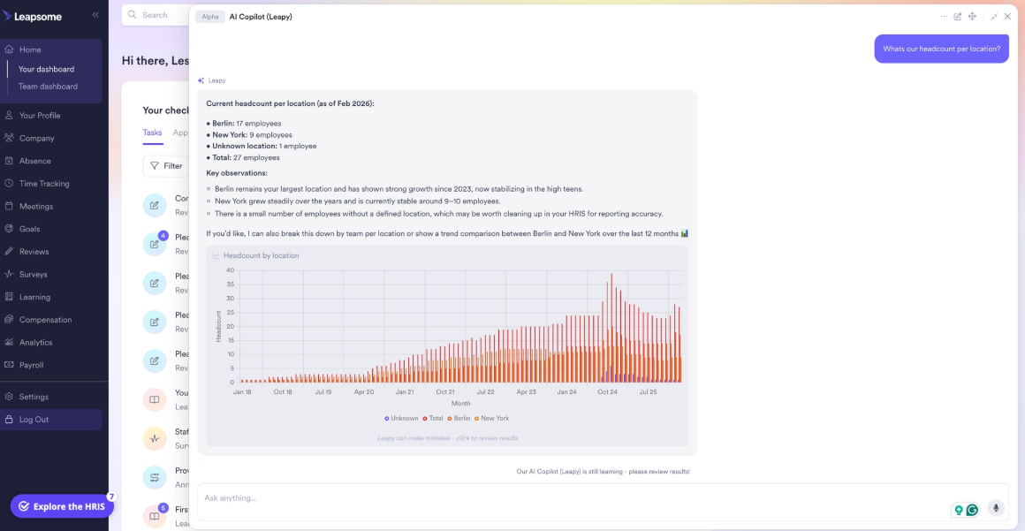Shrink the Copilot panel with the arrows icon
The height and width of the screenshot is (531, 1025).
[x=994, y=17]
